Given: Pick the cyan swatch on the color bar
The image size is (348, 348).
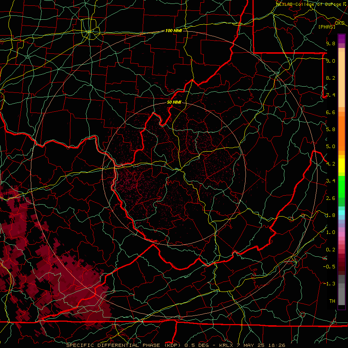Looking at the screenshot, I should coord(341,213).
